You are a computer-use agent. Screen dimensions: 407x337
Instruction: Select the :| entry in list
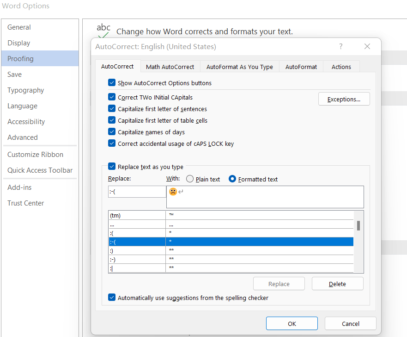pyautogui.click(x=231, y=268)
